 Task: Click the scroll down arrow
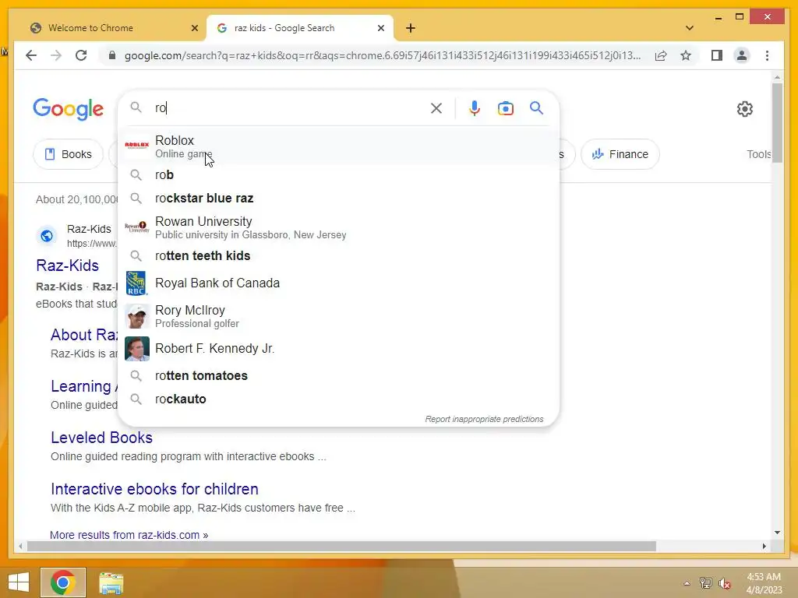[x=777, y=533]
